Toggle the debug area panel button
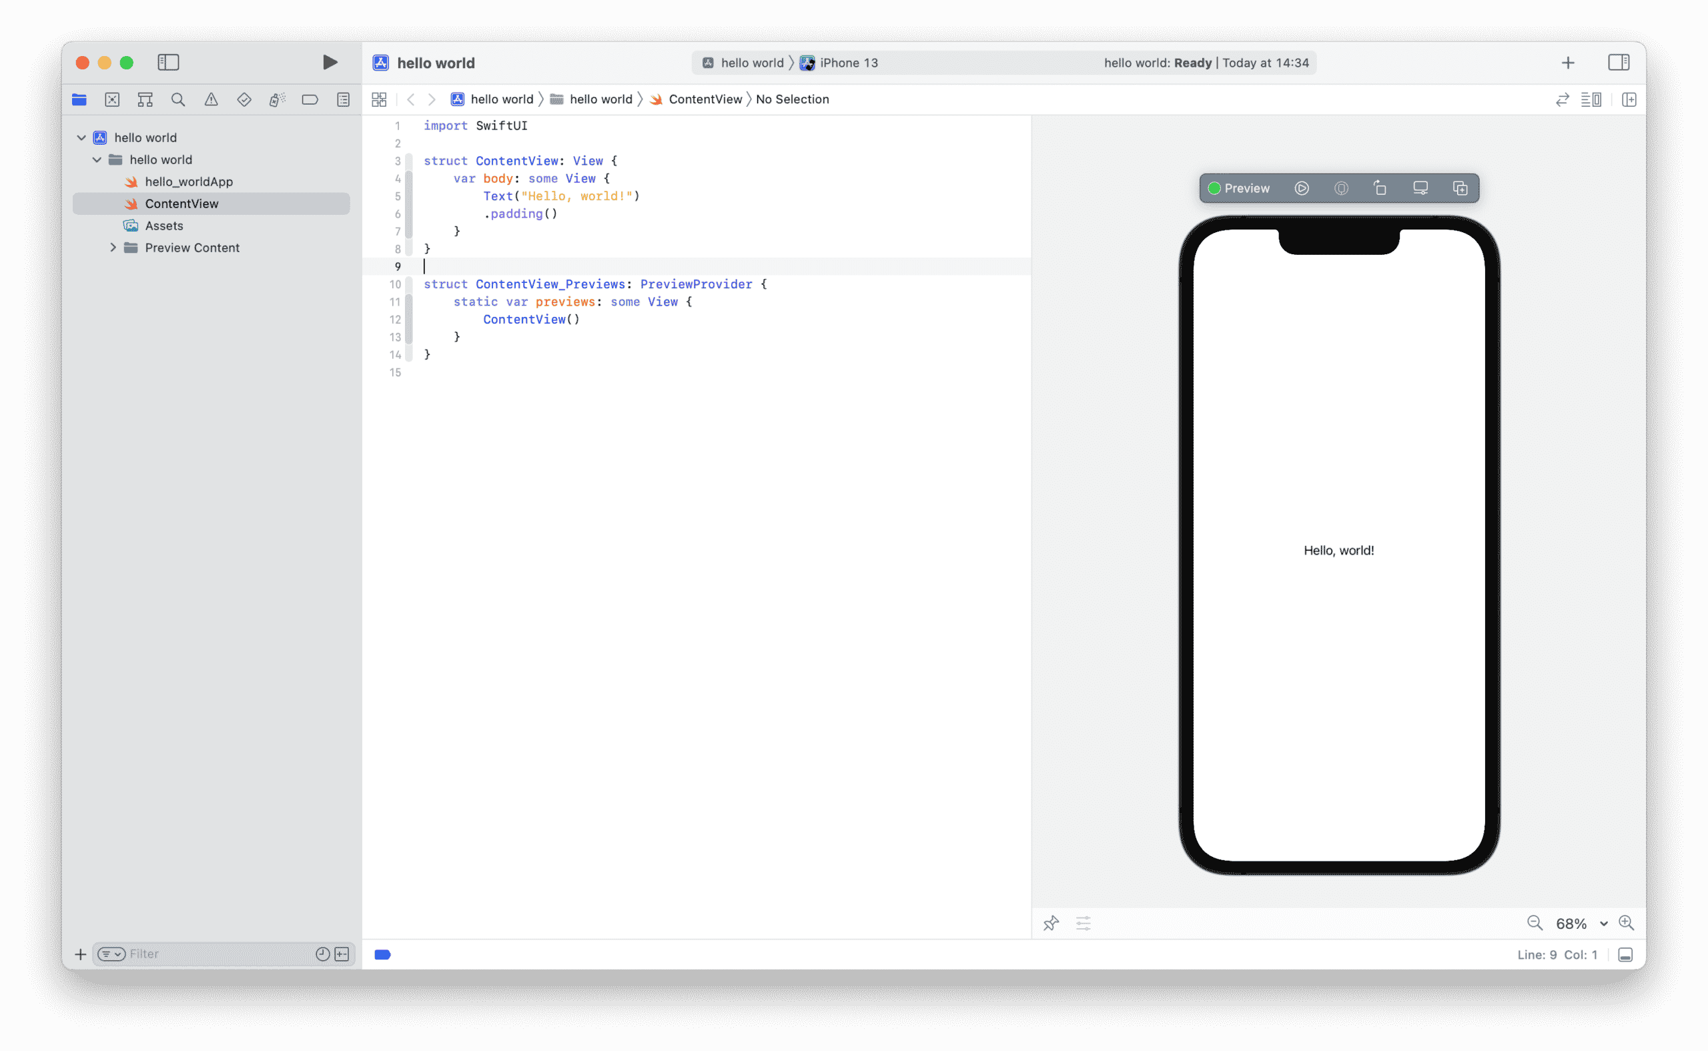The width and height of the screenshot is (1708, 1051). [x=1625, y=954]
